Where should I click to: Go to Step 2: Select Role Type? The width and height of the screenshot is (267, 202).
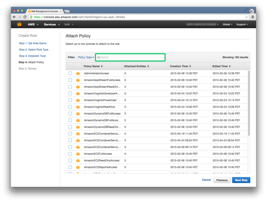[34, 49]
